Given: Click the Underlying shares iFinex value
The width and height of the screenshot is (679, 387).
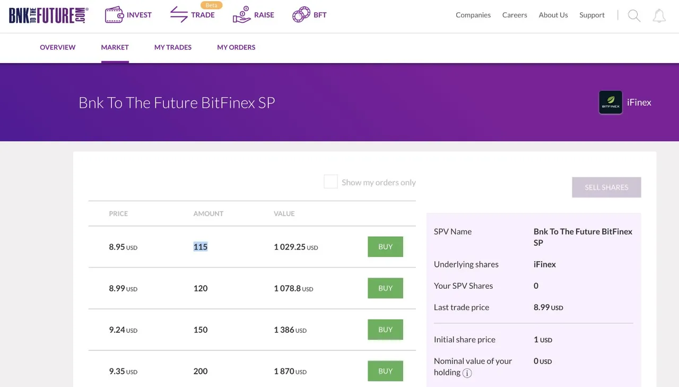Looking at the screenshot, I should point(545,264).
